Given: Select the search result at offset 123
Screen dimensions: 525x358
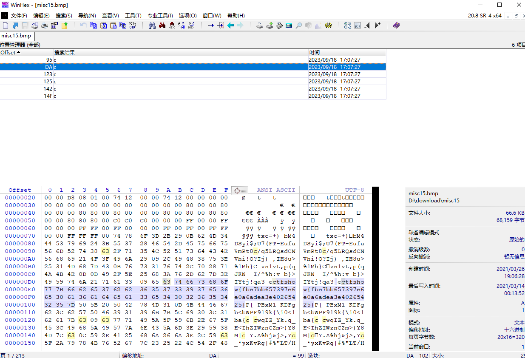Looking at the screenshot, I should (x=193, y=74).
